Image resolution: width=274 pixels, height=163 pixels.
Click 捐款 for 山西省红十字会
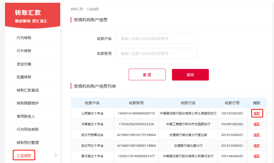(x=257, y=113)
